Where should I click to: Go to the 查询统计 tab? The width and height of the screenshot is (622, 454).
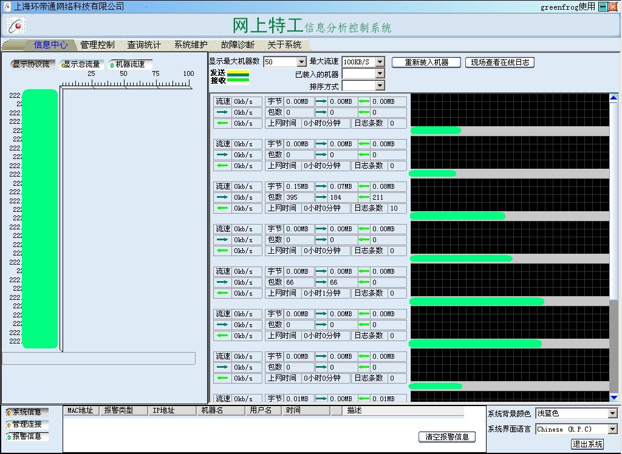[144, 45]
